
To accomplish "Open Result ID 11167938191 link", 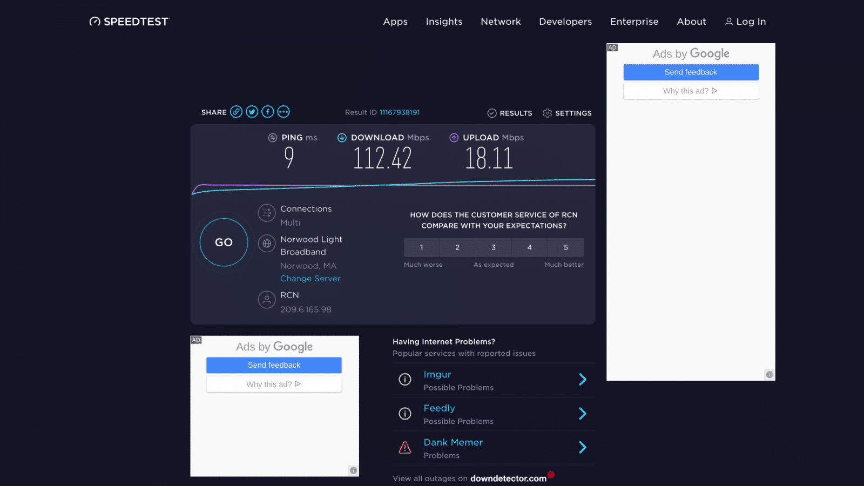I will click(400, 112).
